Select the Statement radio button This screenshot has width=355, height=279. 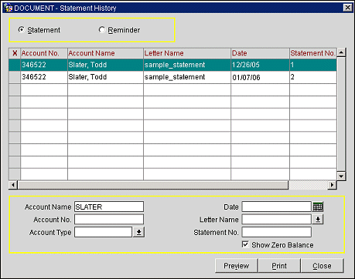click(22, 30)
